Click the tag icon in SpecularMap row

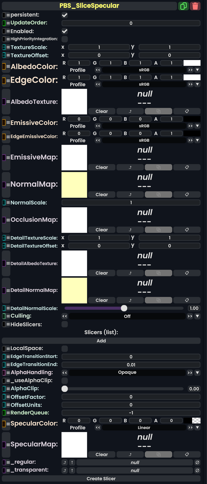point(187,455)
